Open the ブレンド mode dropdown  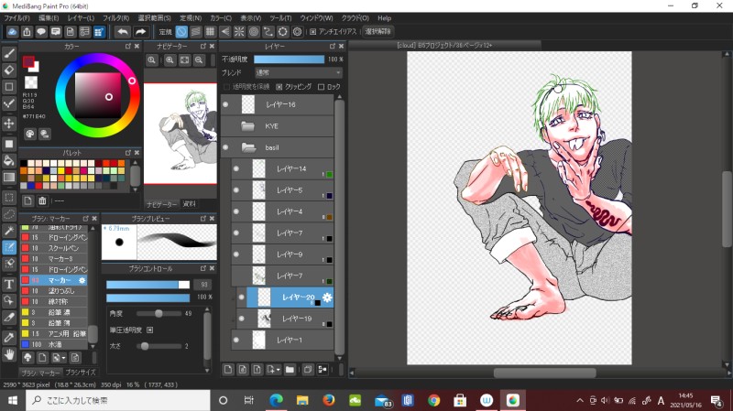pos(298,72)
